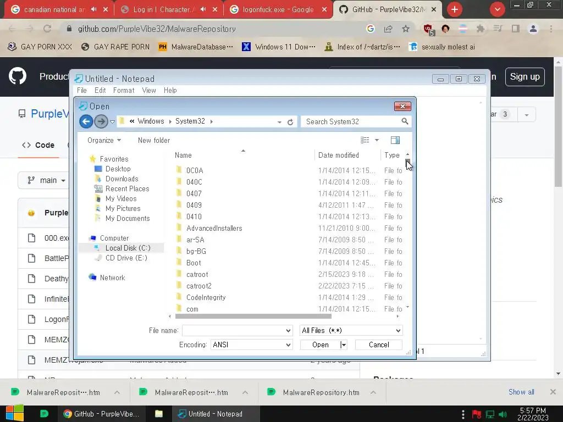Click the Open button's split arrow
Viewport: 563px width, 422px height.
click(x=344, y=345)
